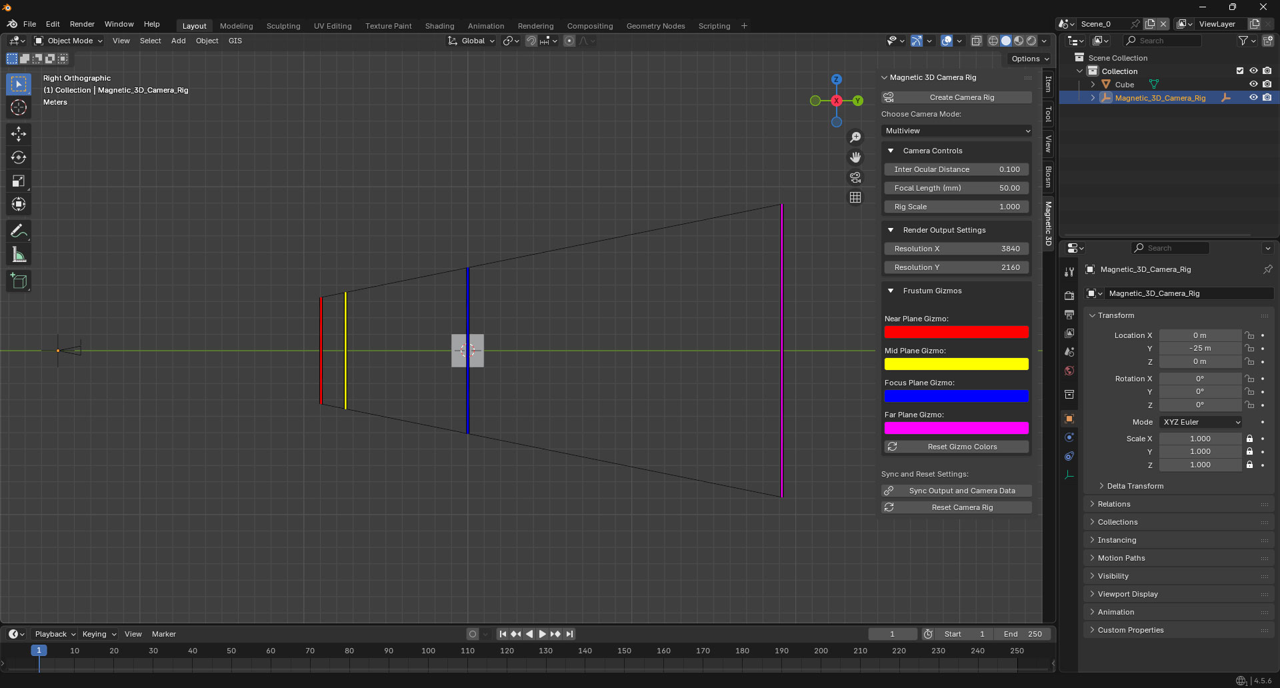Open the Output properties tab icon

tap(1069, 314)
